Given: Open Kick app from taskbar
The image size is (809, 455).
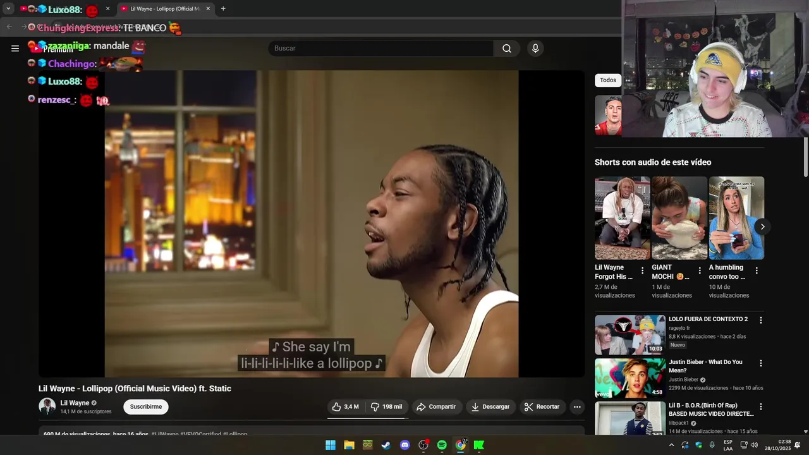Looking at the screenshot, I should coord(479,445).
